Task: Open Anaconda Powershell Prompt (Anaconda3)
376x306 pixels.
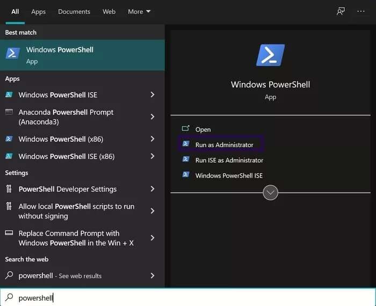Action: coord(82,116)
